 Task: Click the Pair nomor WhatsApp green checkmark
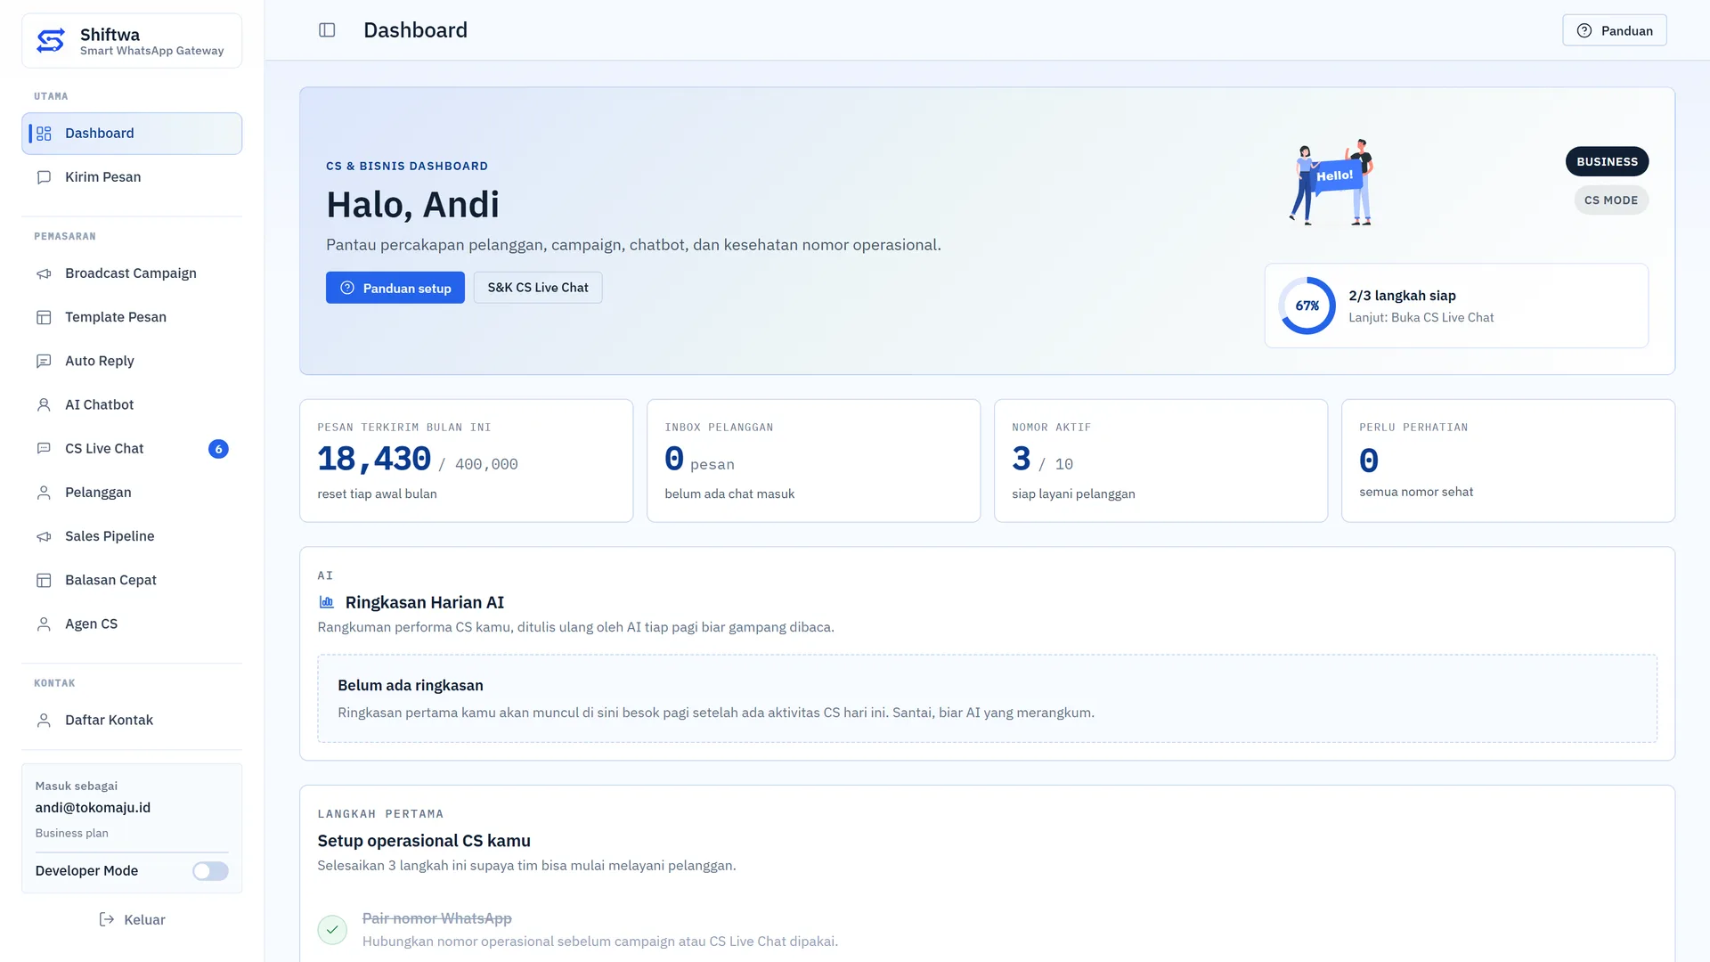point(332,930)
